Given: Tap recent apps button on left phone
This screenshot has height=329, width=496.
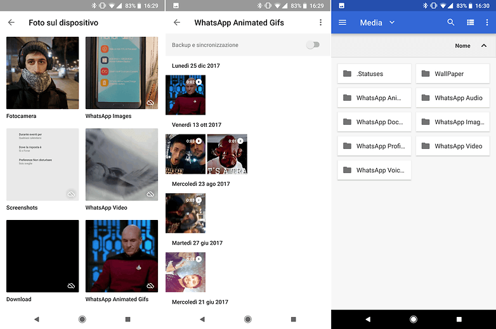Looking at the screenshot, I should (x=127, y=319).
